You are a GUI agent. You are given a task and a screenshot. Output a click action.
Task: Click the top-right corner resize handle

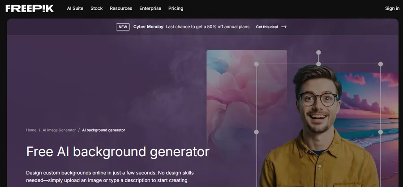click(380, 64)
